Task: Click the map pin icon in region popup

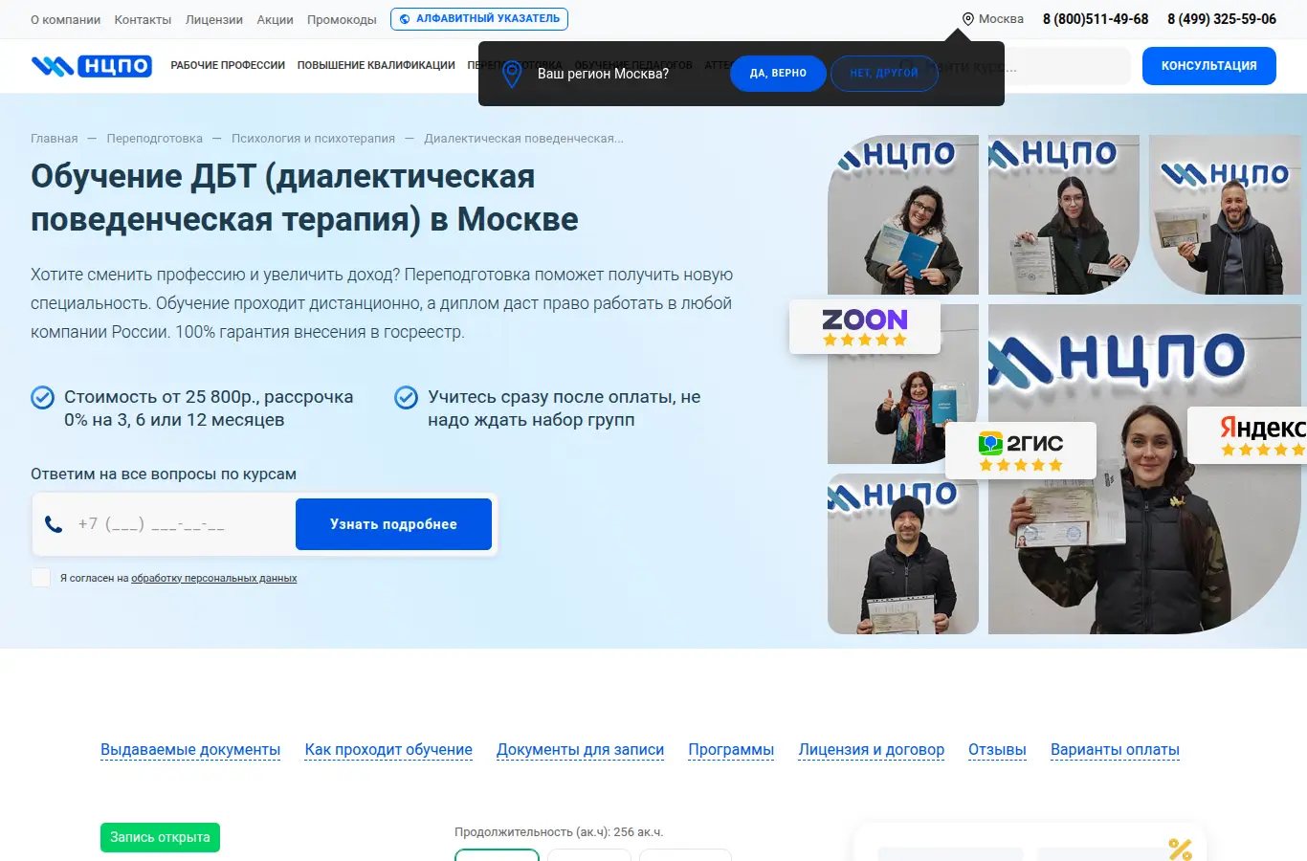Action: (512, 74)
